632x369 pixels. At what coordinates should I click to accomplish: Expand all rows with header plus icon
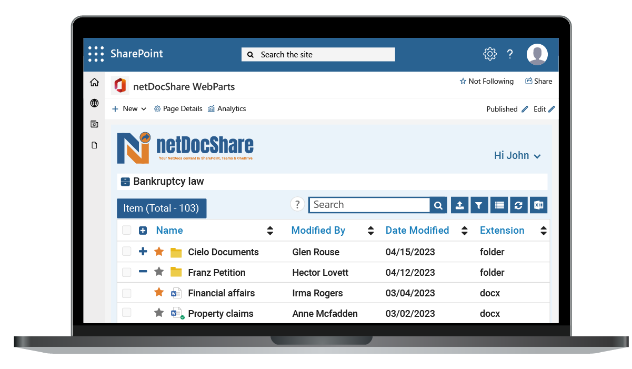143,231
